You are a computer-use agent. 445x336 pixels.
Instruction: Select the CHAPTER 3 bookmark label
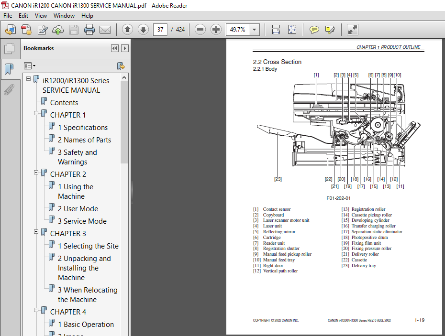(x=68, y=234)
